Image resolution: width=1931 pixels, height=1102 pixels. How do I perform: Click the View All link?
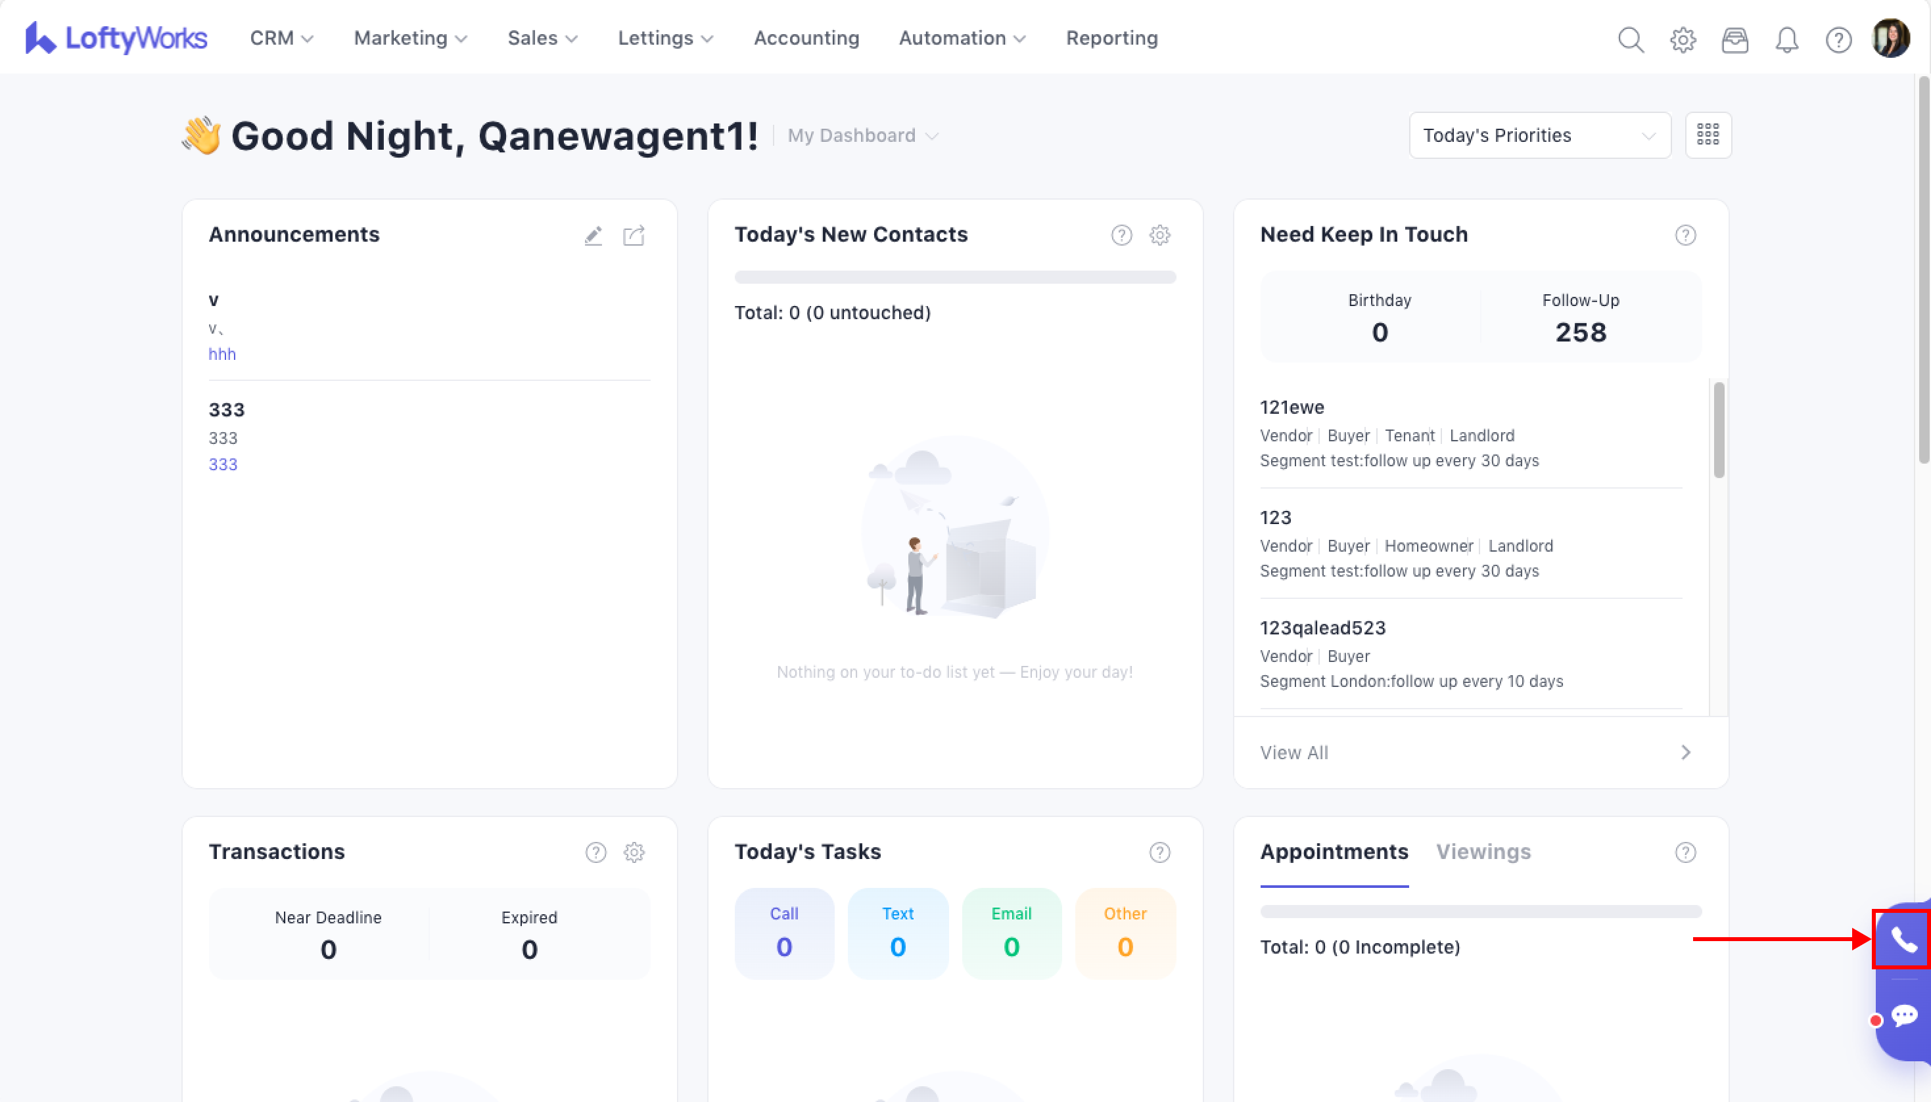(1294, 753)
